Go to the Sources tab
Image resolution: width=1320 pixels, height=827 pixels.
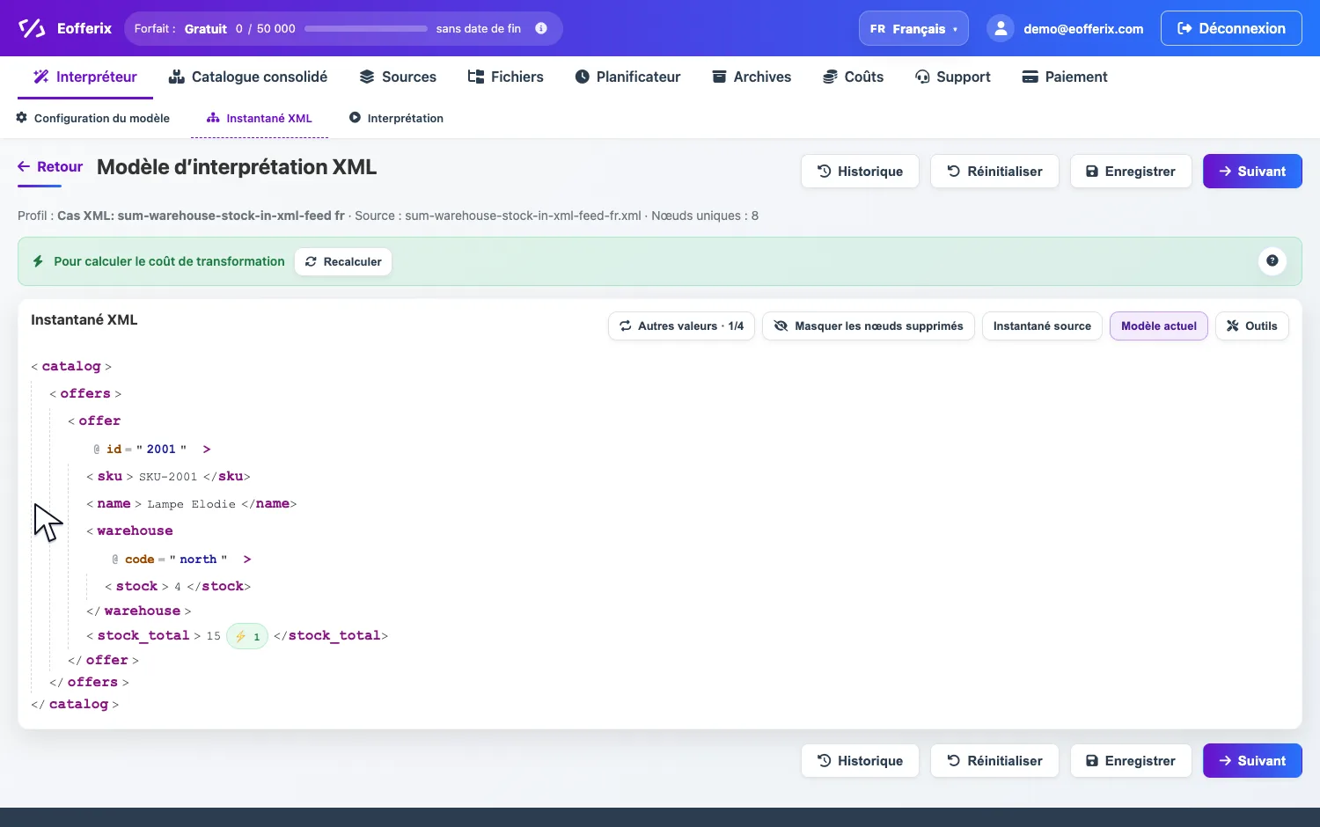coord(398,77)
